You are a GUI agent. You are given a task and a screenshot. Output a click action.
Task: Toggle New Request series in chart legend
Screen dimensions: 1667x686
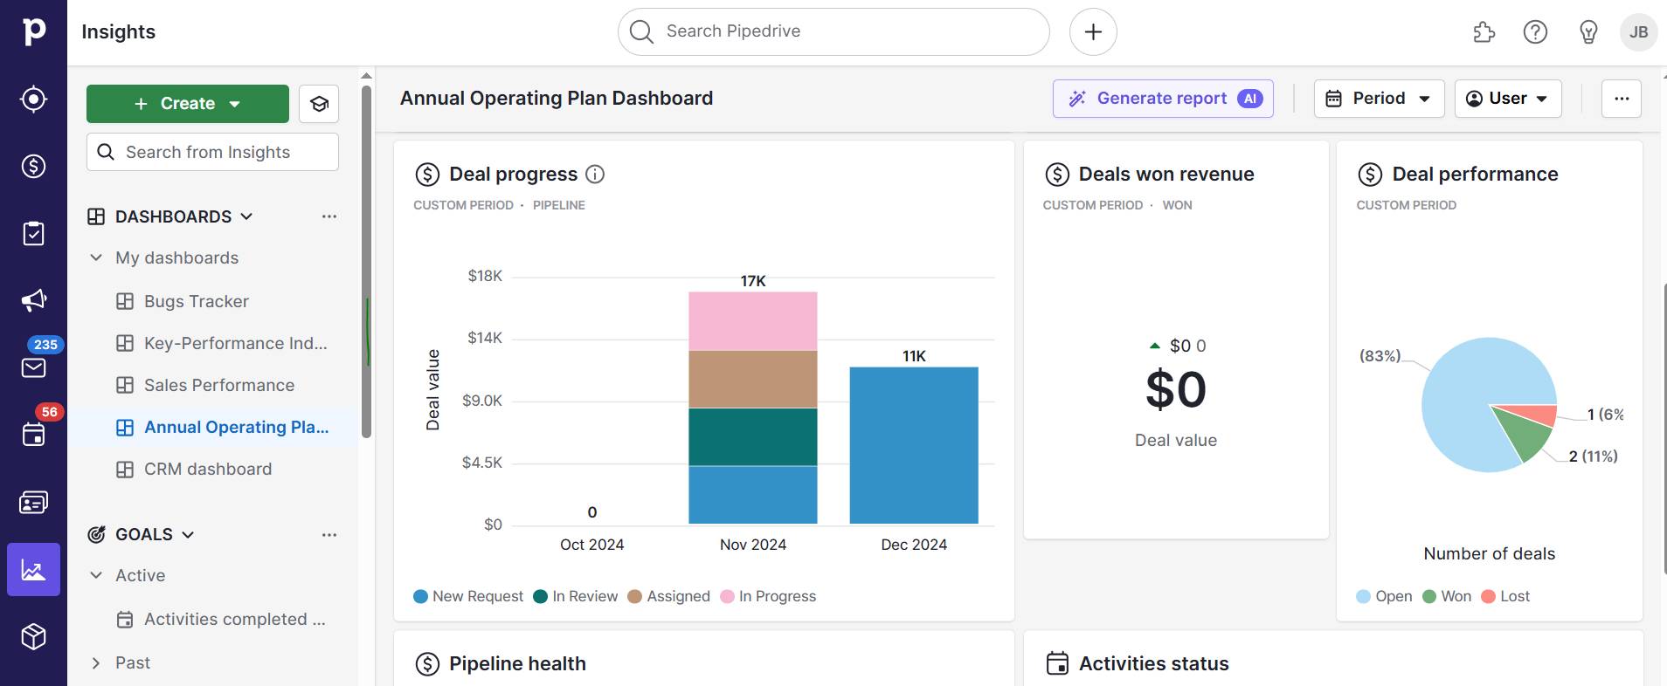[x=468, y=596]
